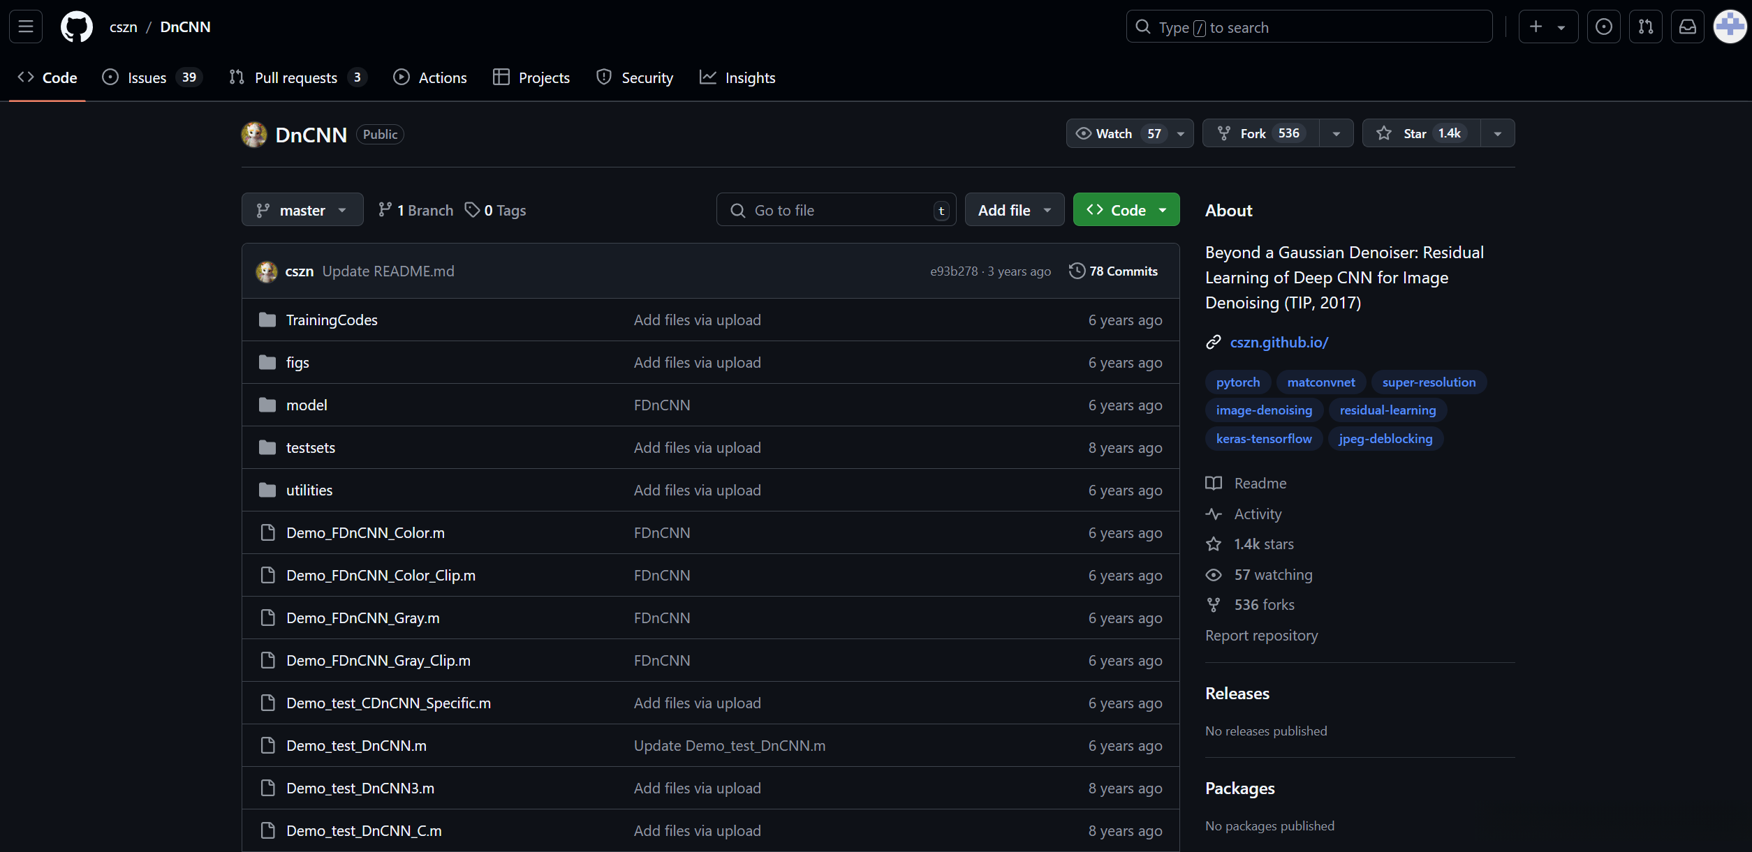Expand the master branch dropdown
The height and width of the screenshot is (852, 1752).
302,210
